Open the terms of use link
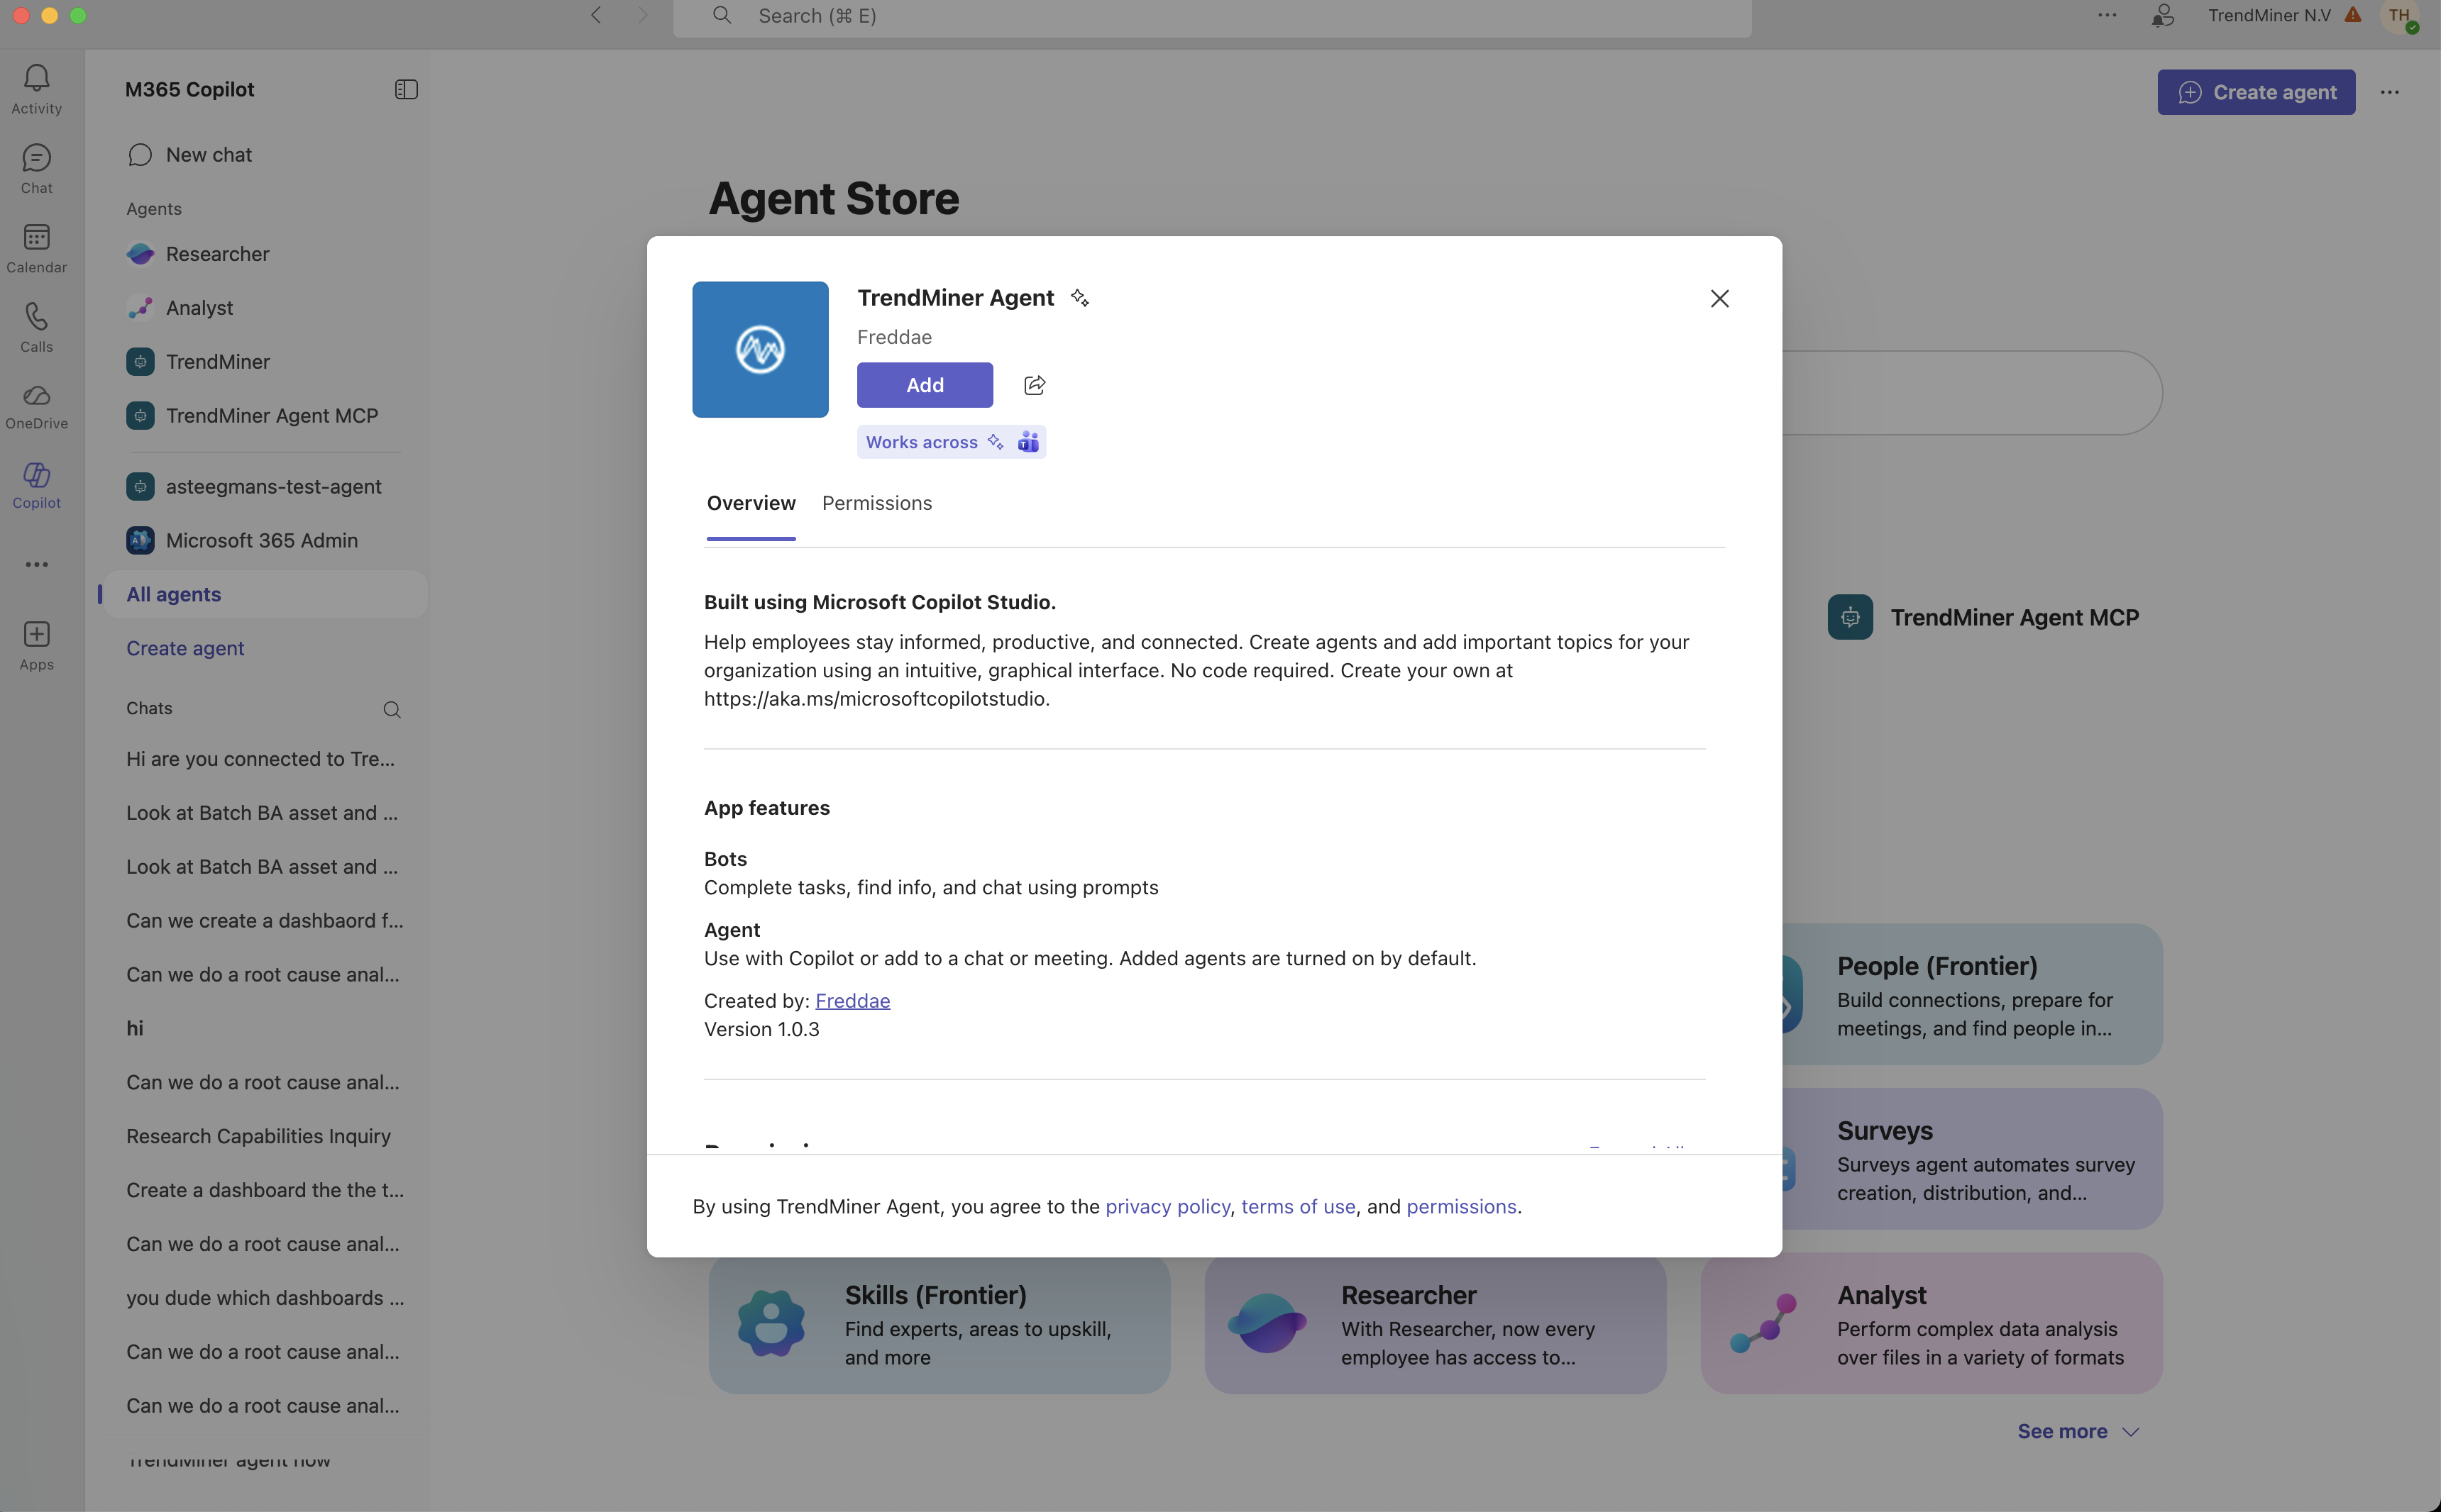 [1299, 1207]
